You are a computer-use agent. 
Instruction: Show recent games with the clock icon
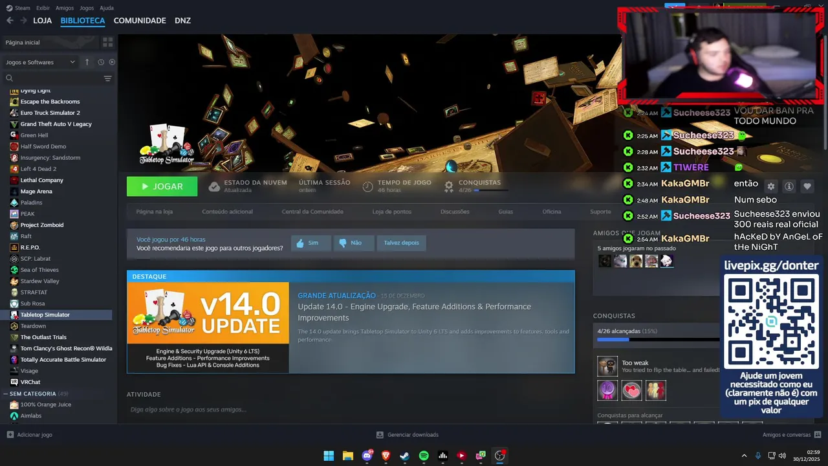click(x=101, y=62)
